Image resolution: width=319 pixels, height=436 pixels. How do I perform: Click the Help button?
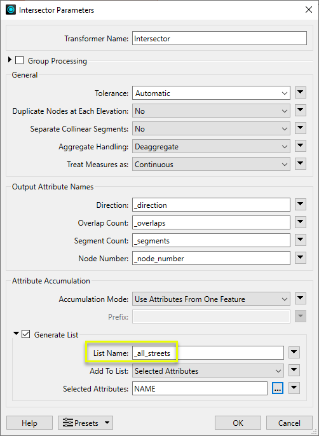pyautogui.click(x=29, y=423)
